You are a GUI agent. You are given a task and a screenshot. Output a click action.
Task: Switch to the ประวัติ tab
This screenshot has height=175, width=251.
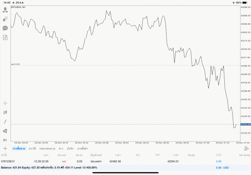(x=32, y=149)
